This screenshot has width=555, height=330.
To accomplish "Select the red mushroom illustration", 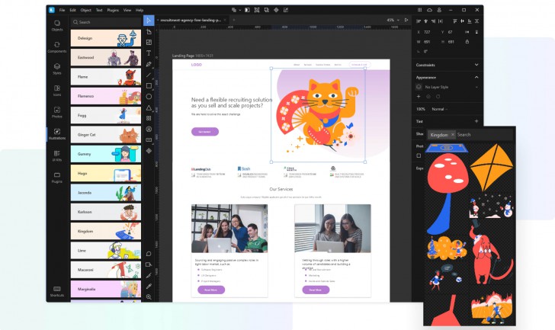I will pos(448,194).
